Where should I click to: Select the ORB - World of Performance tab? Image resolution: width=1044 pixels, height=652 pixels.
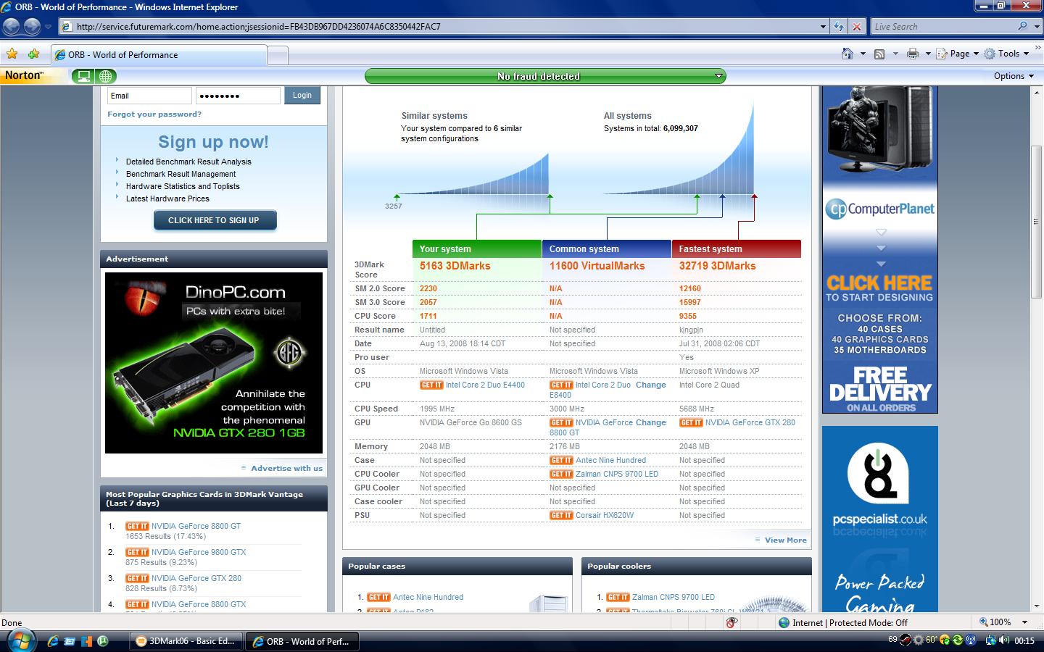point(159,55)
